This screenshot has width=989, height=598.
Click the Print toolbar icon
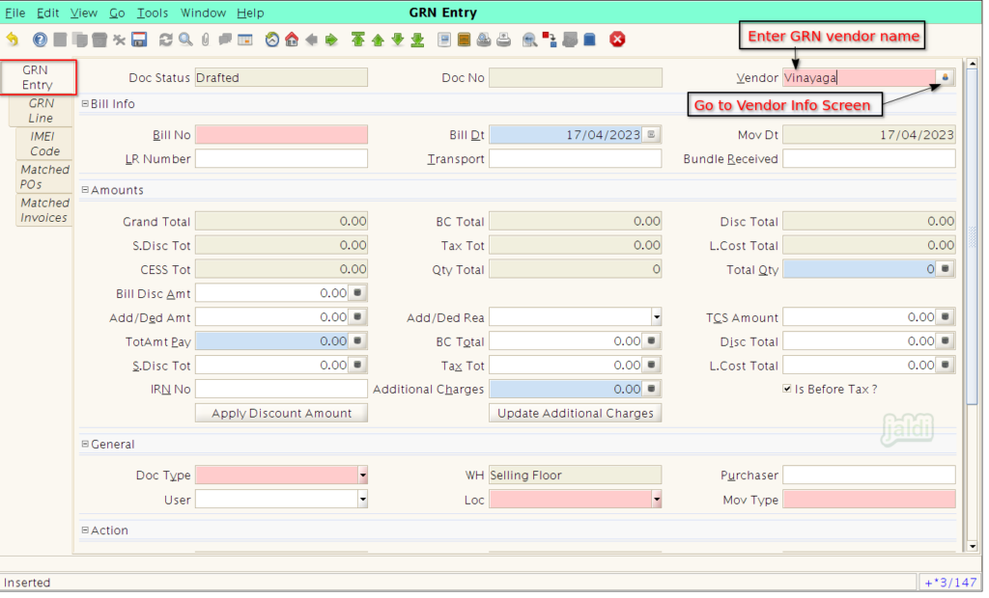(x=504, y=40)
